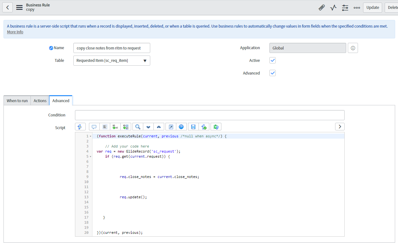This screenshot has height=243, width=398.
Task: Click the Update button
Action: coord(373,8)
